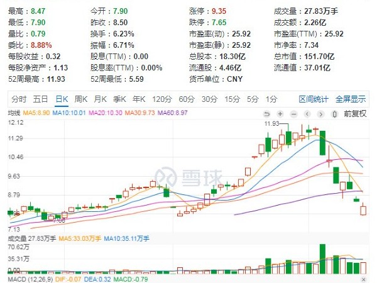377x283 pixels.
Task: Switch to the 1分 chart tab
Action: (271, 99)
